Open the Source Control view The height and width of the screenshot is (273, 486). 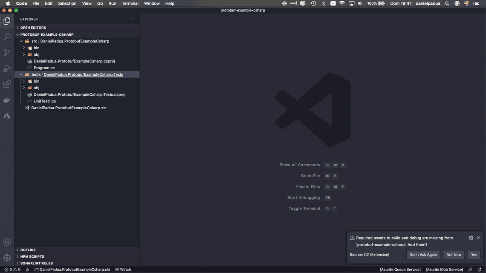[6, 52]
